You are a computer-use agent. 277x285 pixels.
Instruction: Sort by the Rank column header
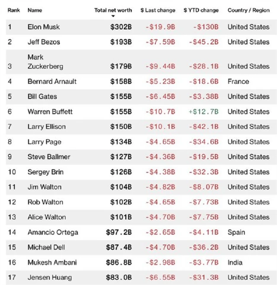click(14, 10)
